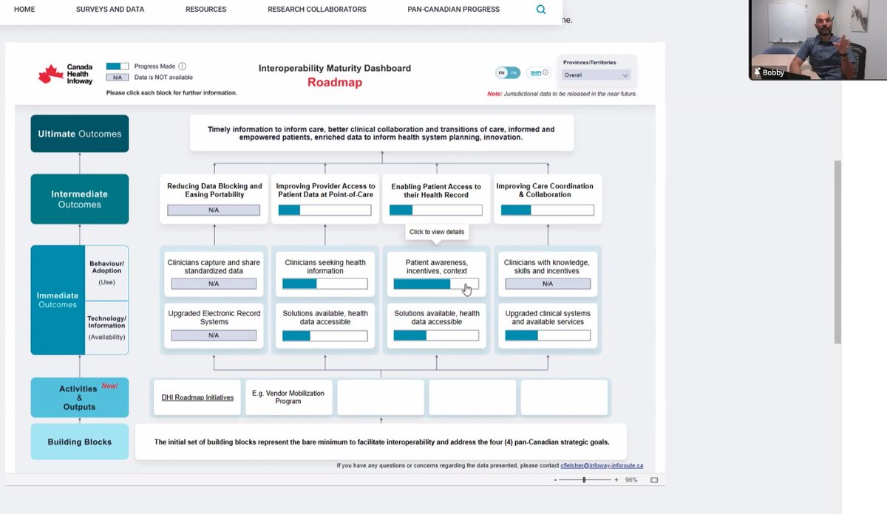Image resolution: width=887 pixels, height=514 pixels.
Task: Toggle the EN/FR language switch
Action: [x=508, y=72]
